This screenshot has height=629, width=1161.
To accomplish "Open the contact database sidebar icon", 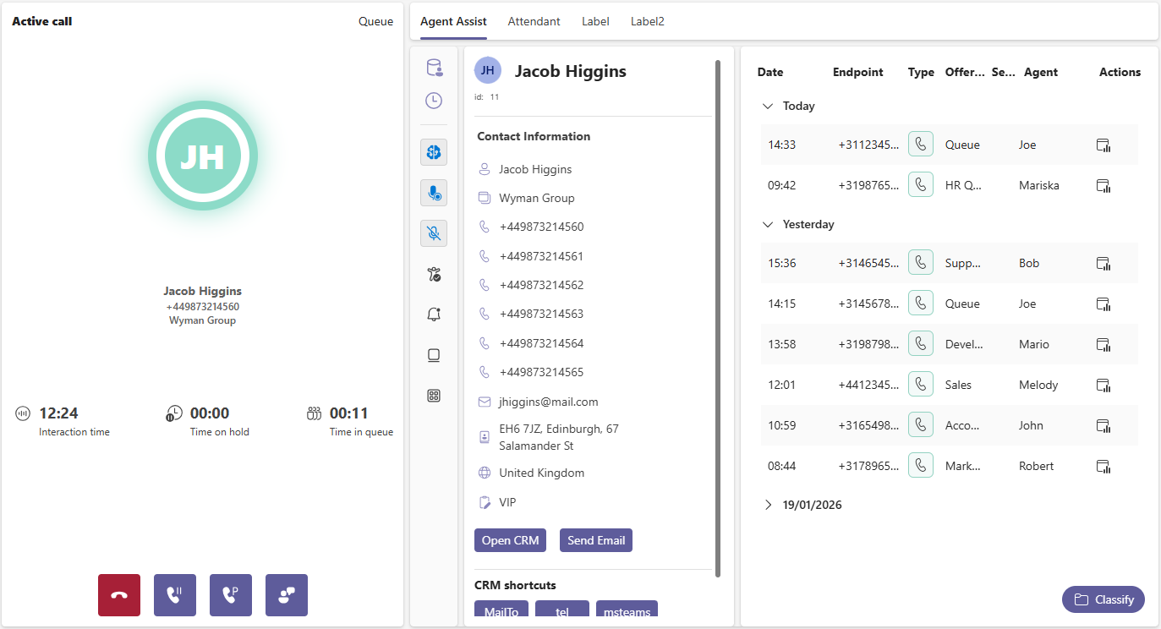I will coord(434,68).
